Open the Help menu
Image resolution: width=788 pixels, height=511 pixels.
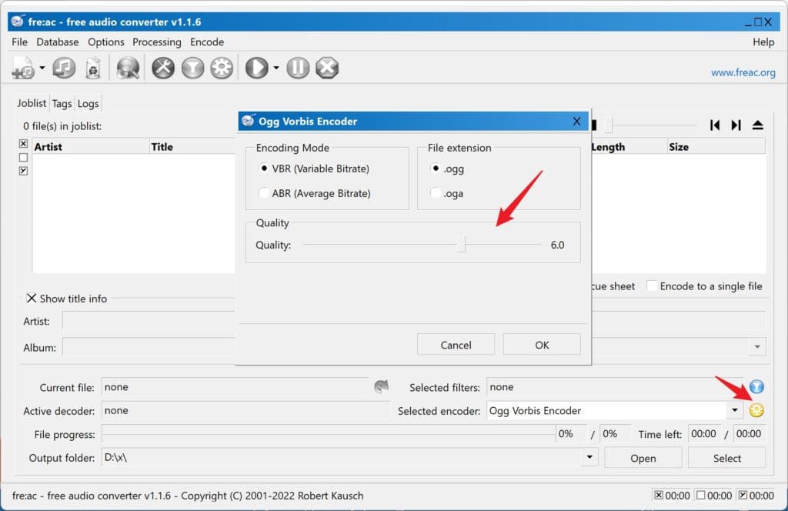[763, 42]
